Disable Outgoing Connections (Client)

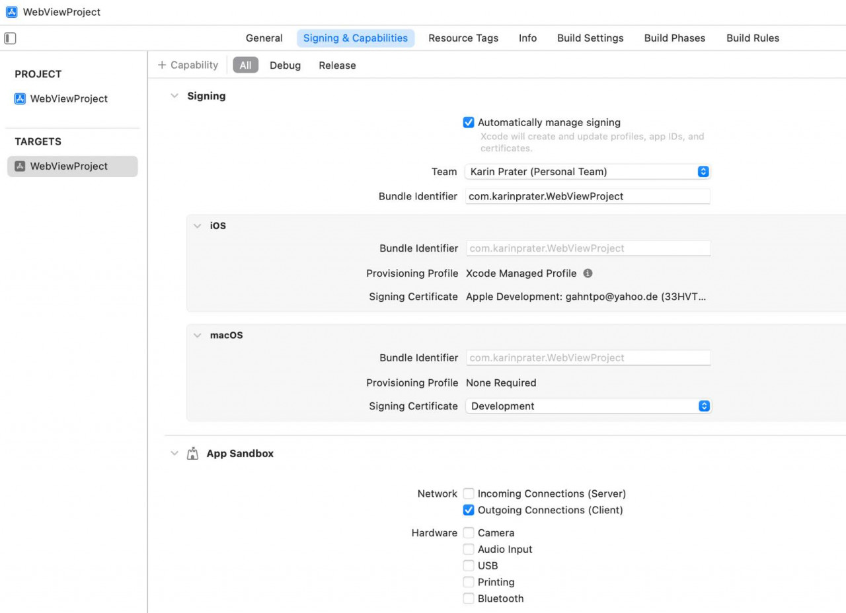[x=469, y=510]
